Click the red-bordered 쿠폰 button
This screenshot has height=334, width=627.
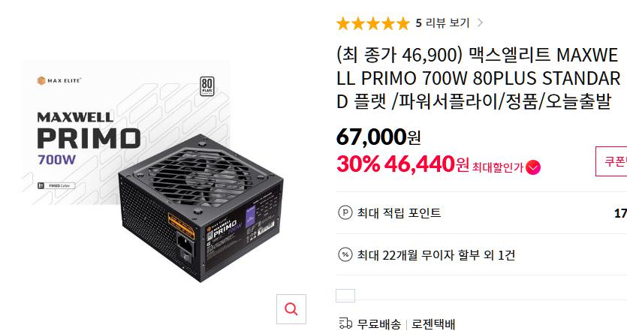coord(611,161)
